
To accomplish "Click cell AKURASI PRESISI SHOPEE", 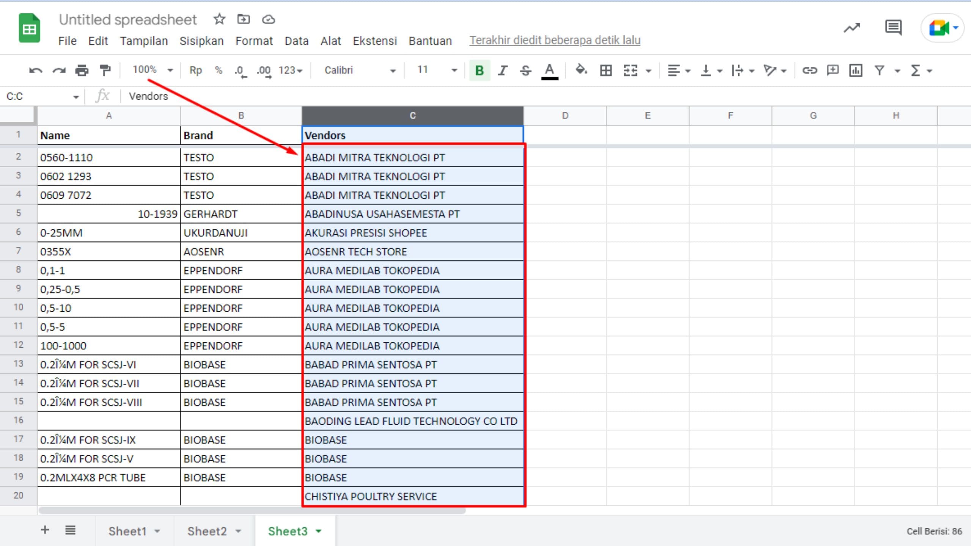I will (413, 232).
